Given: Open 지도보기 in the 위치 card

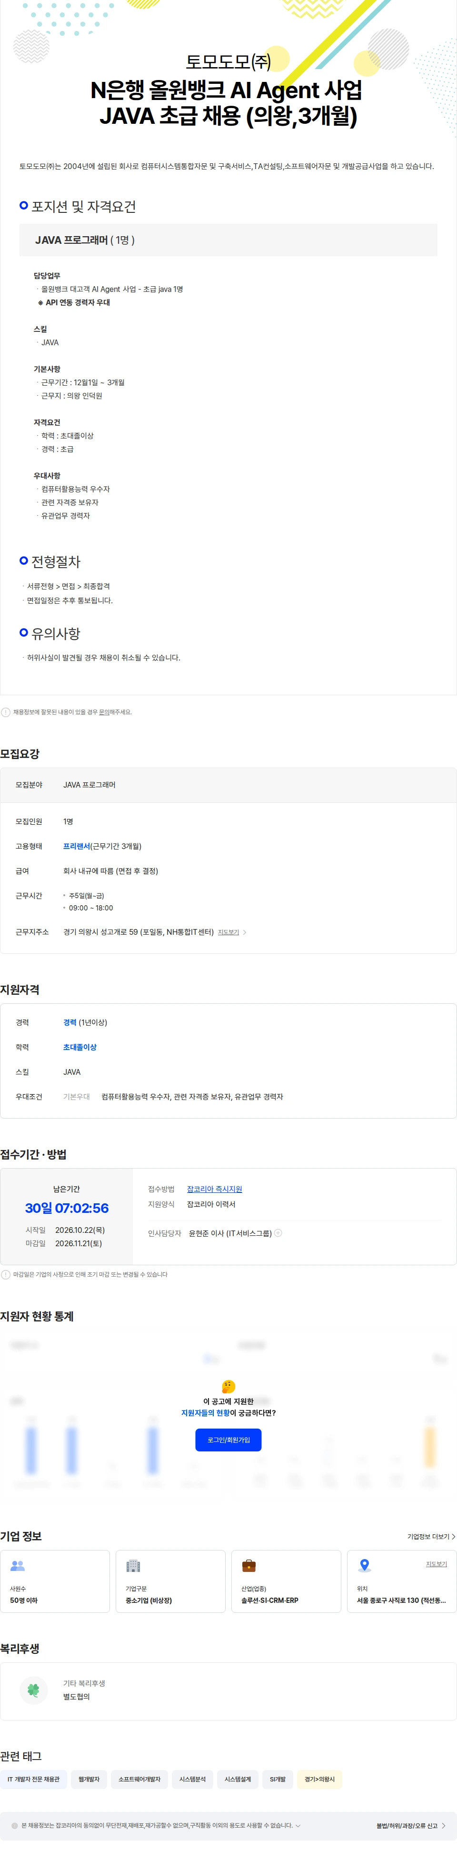Looking at the screenshot, I should point(436,1564).
